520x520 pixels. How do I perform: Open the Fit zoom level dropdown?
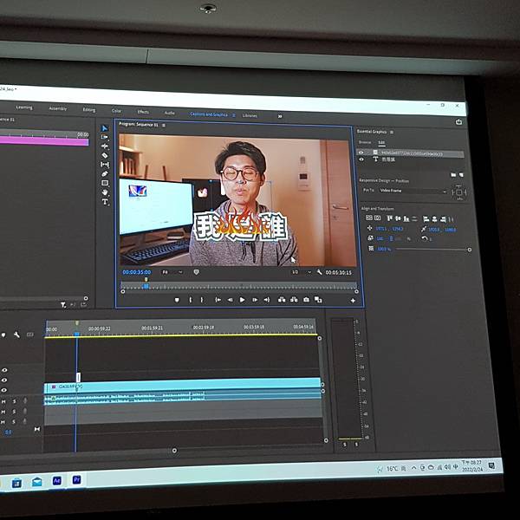[172, 272]
